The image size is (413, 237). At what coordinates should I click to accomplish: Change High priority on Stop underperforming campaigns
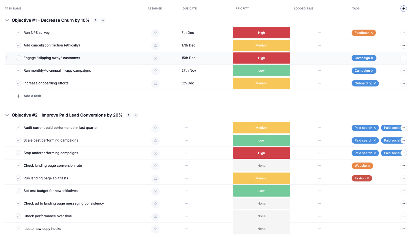click(x=261, y=153)
